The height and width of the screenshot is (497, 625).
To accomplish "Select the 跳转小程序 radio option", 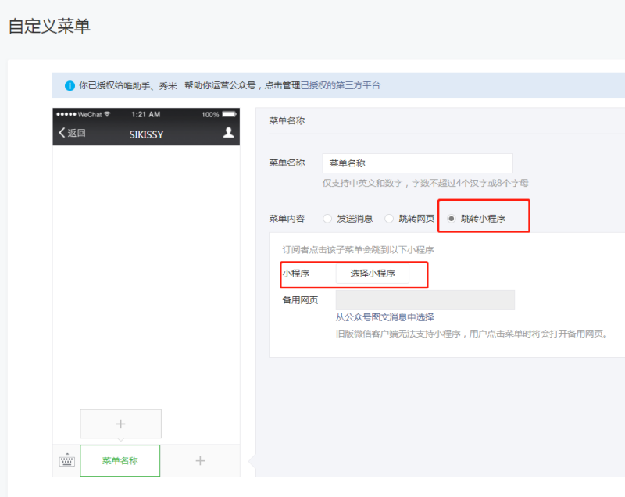I will click(452, 219).
